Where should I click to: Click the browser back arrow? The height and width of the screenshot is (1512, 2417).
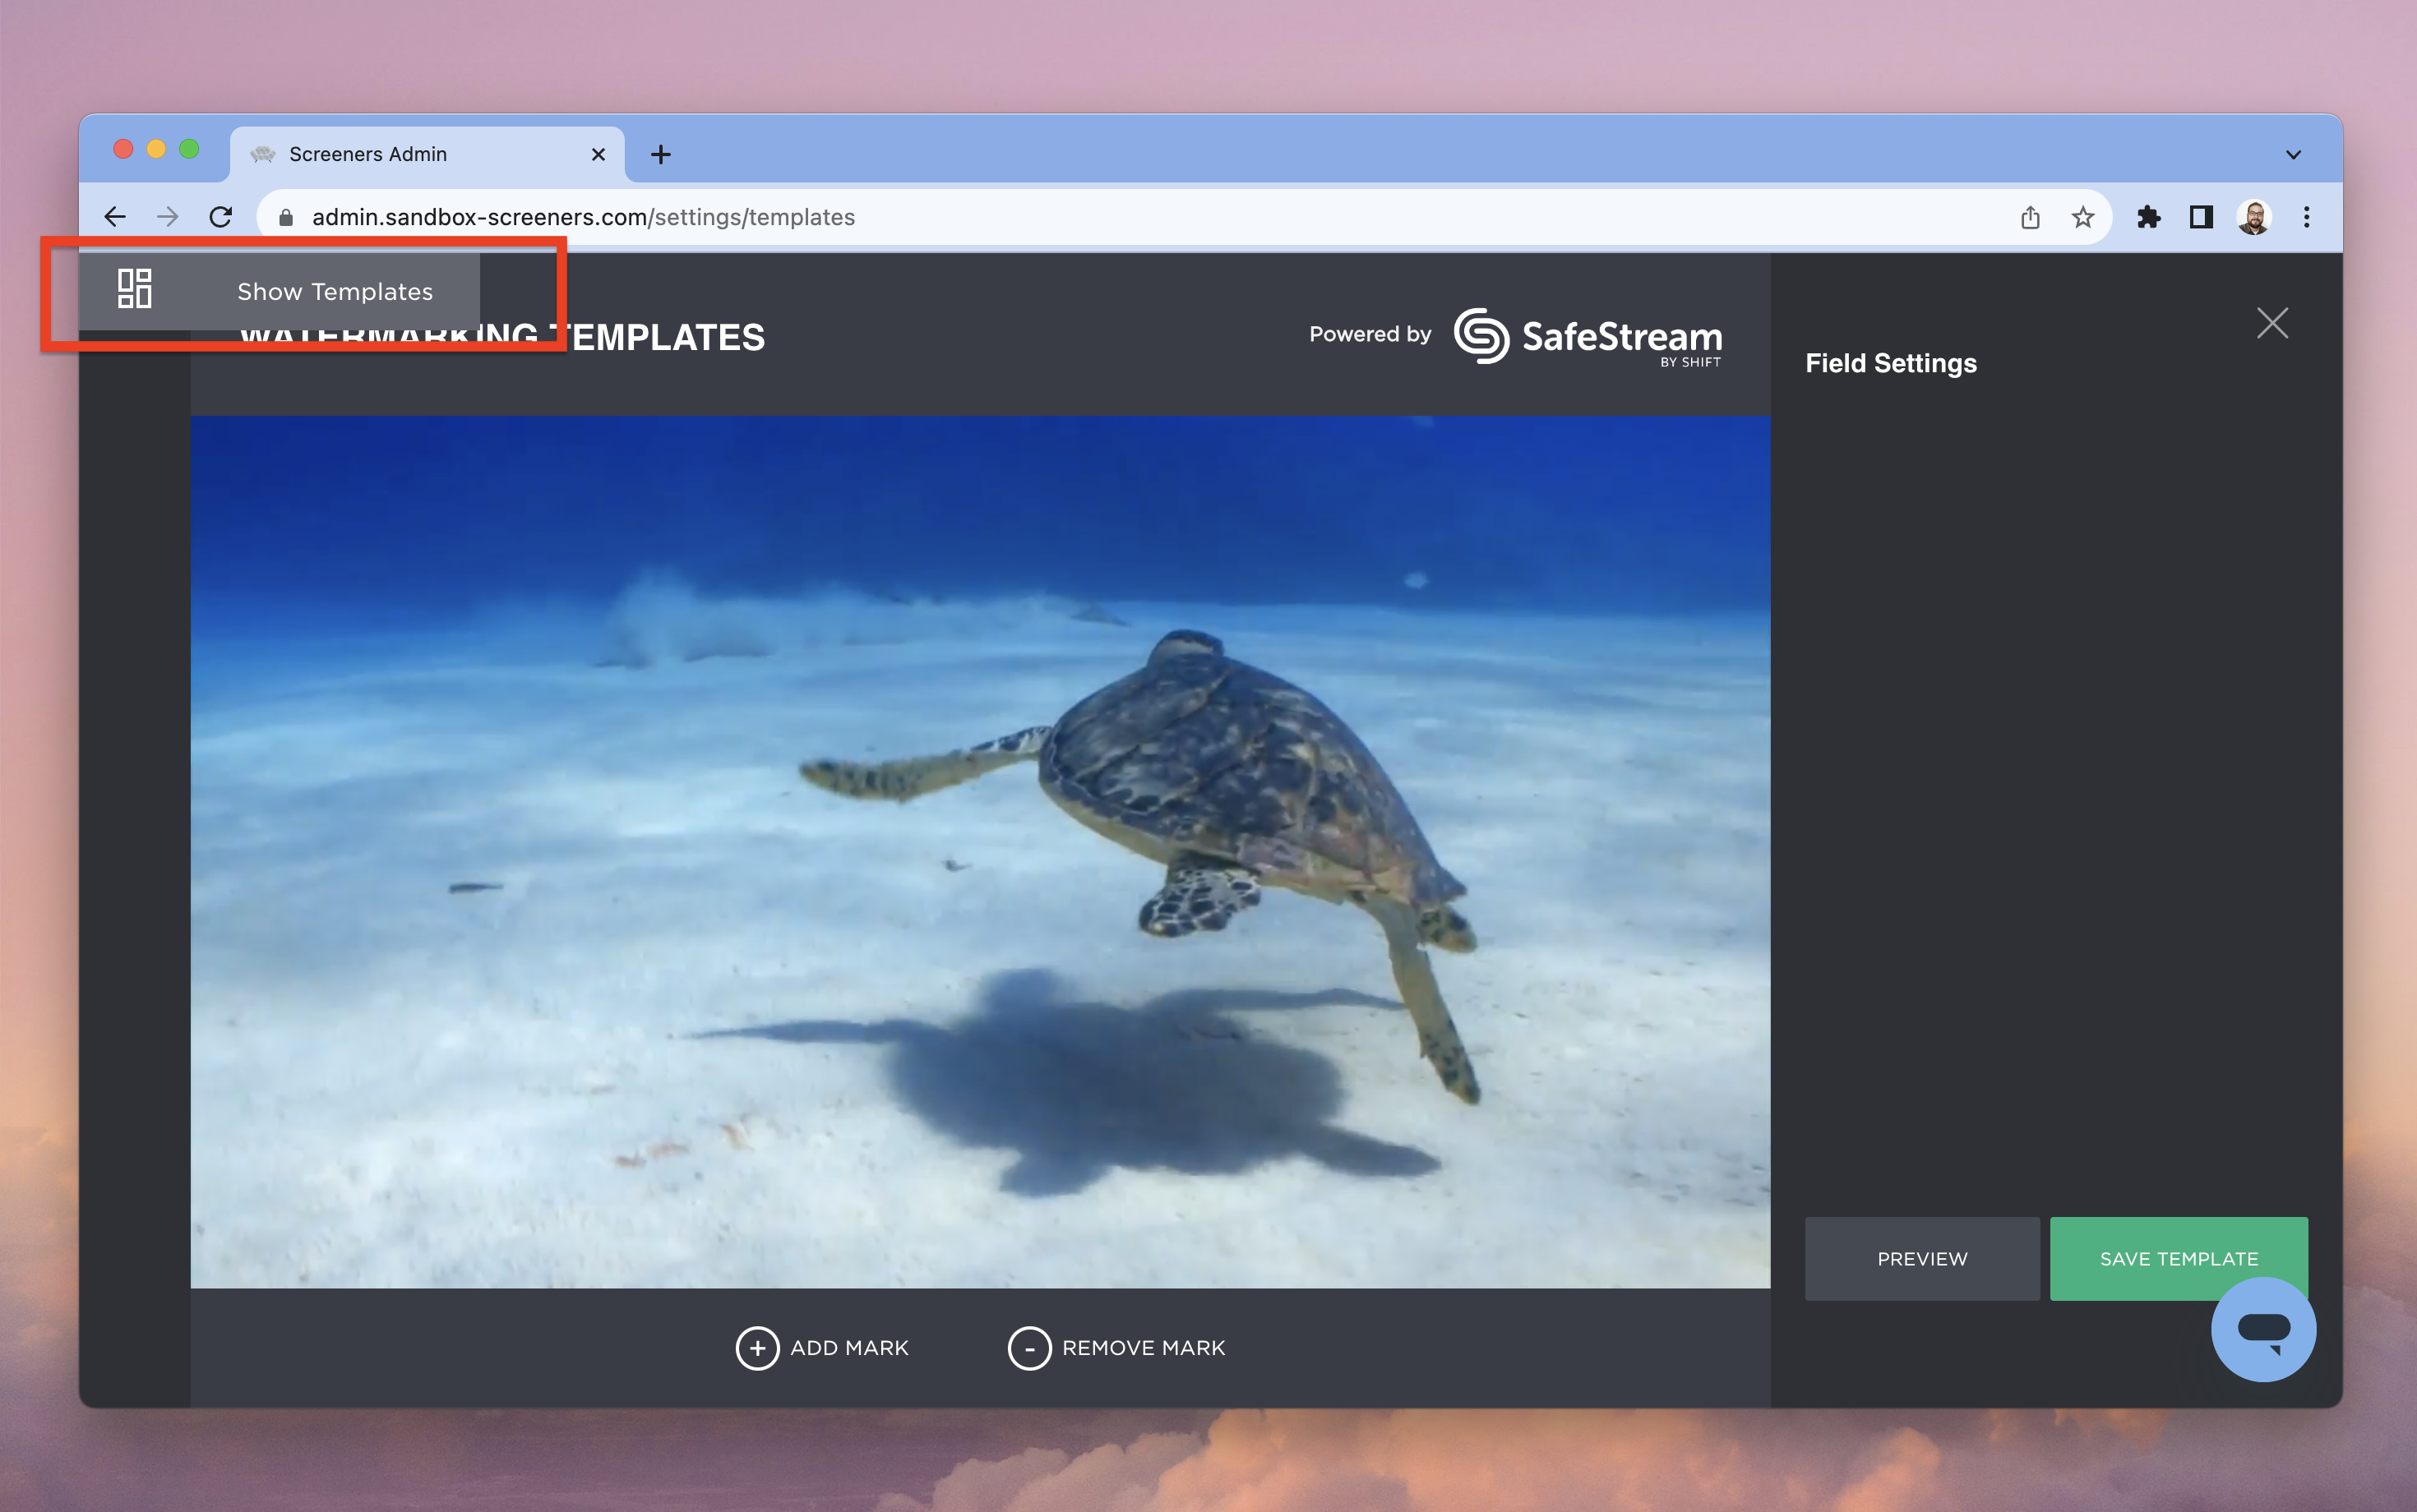point(114,217)
